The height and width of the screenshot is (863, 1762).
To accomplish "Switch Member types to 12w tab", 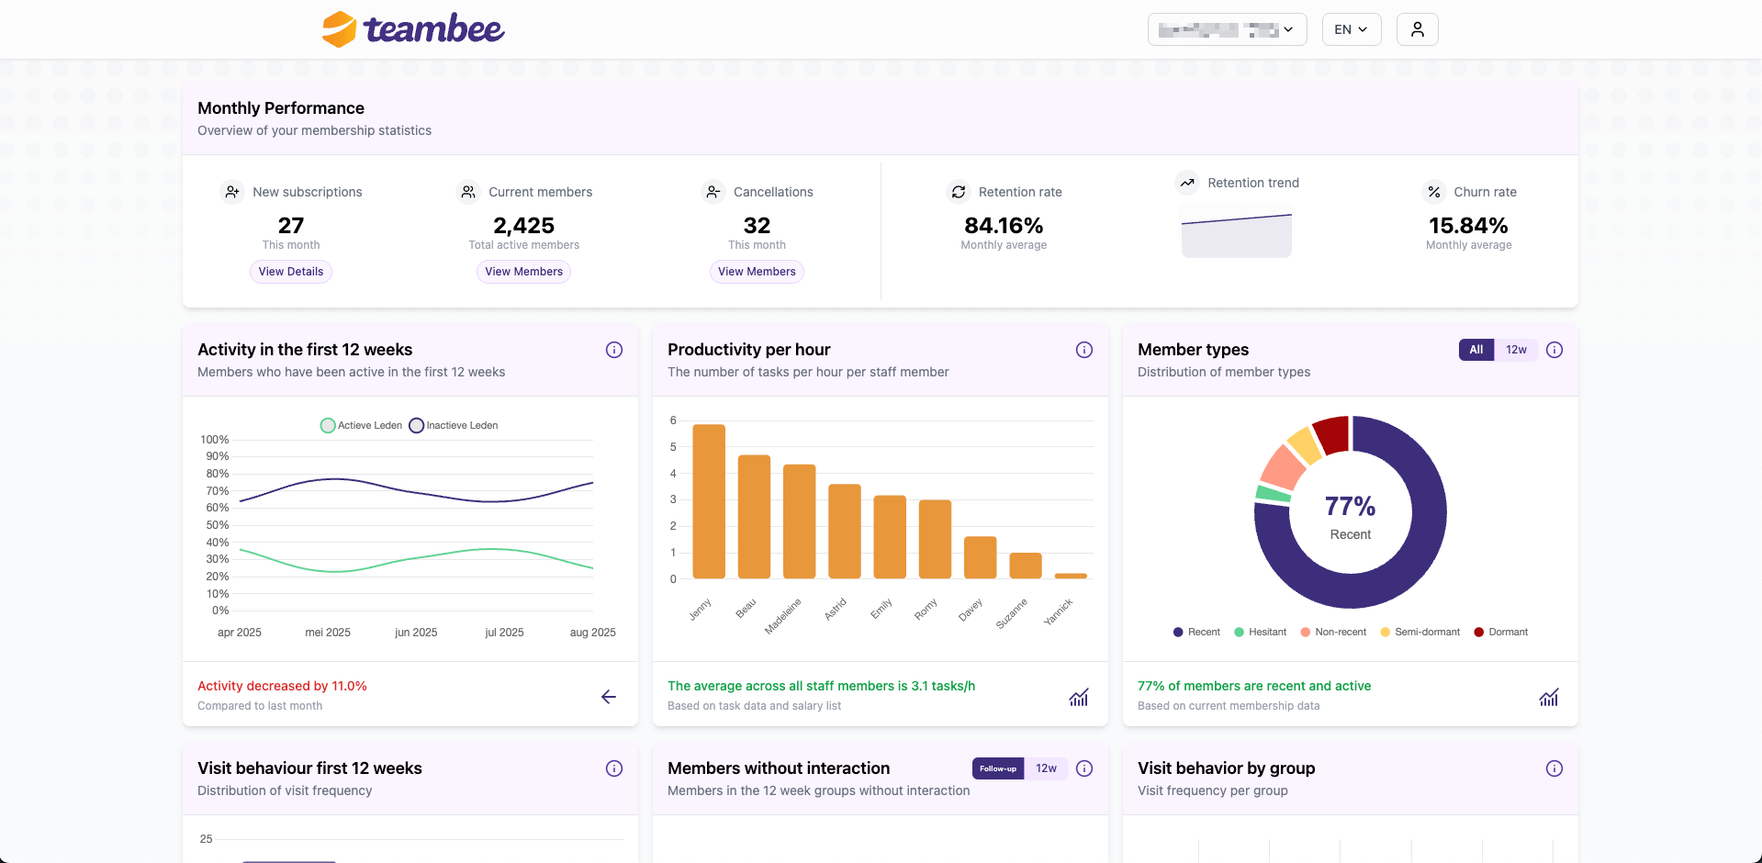I will 1516,350.
